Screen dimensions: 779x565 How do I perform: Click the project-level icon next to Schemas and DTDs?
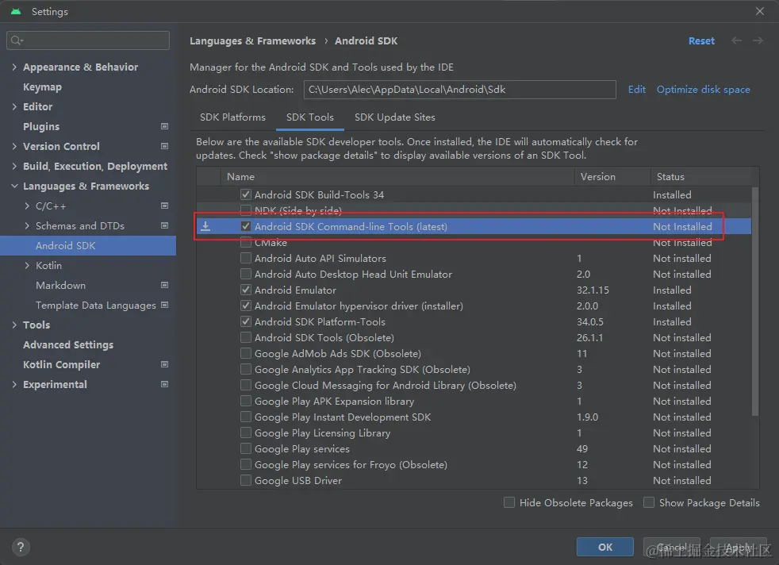point(164,225)
